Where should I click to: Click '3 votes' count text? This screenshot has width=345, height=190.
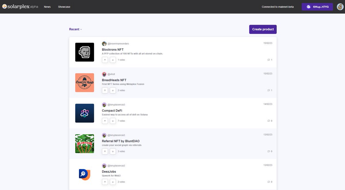click(121, 151)
